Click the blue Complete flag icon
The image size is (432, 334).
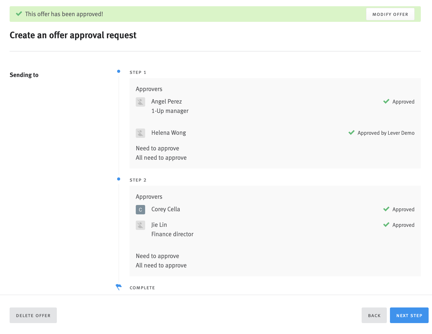(x=118, y=287)
